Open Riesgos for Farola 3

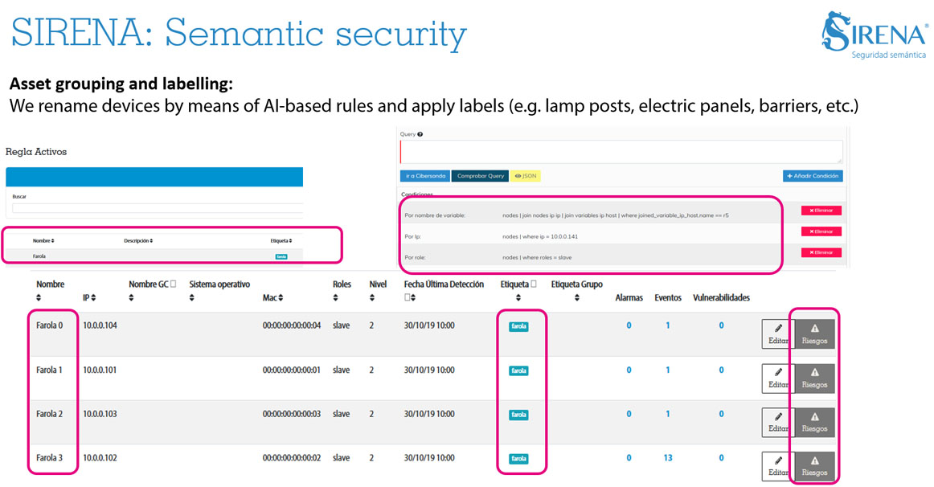coord(814,465)
